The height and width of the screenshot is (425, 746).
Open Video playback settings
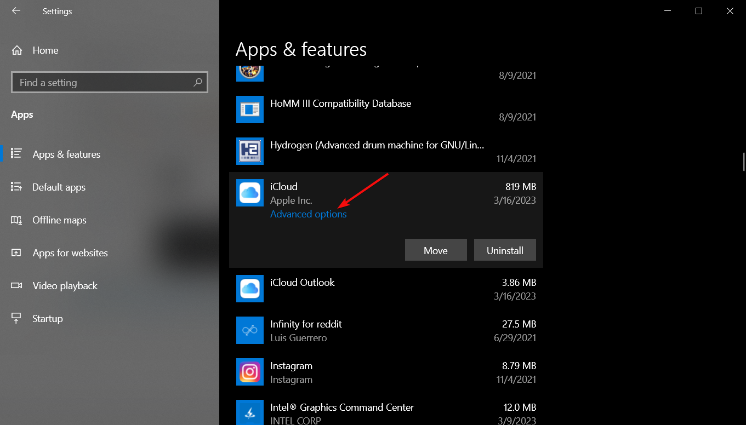coord(65,286)
